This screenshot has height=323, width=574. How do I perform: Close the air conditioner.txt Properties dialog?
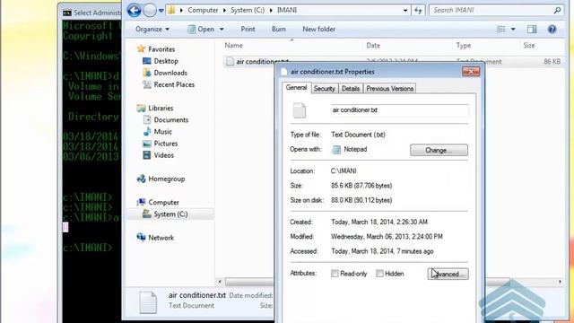pos(471,72)
